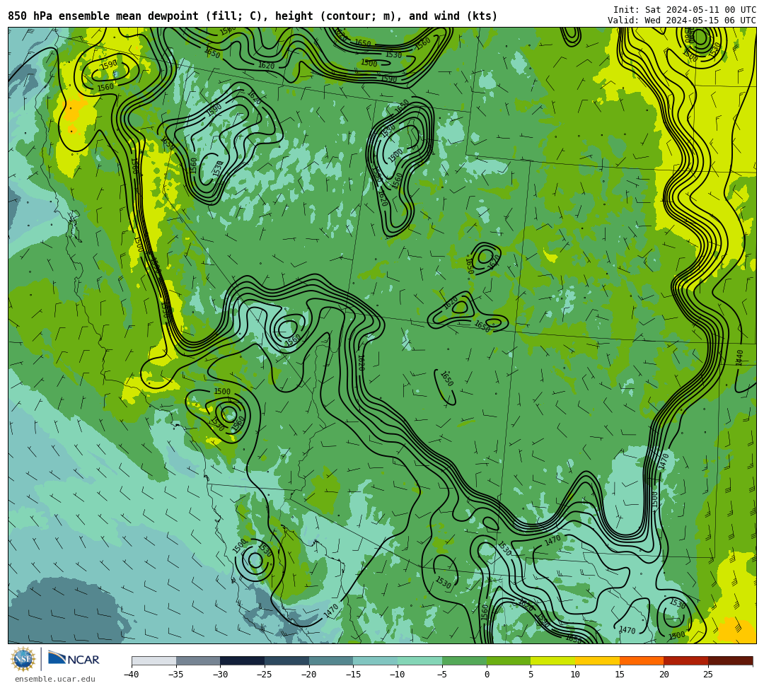Click the -15 colorbar tick label

click(353, 675)
